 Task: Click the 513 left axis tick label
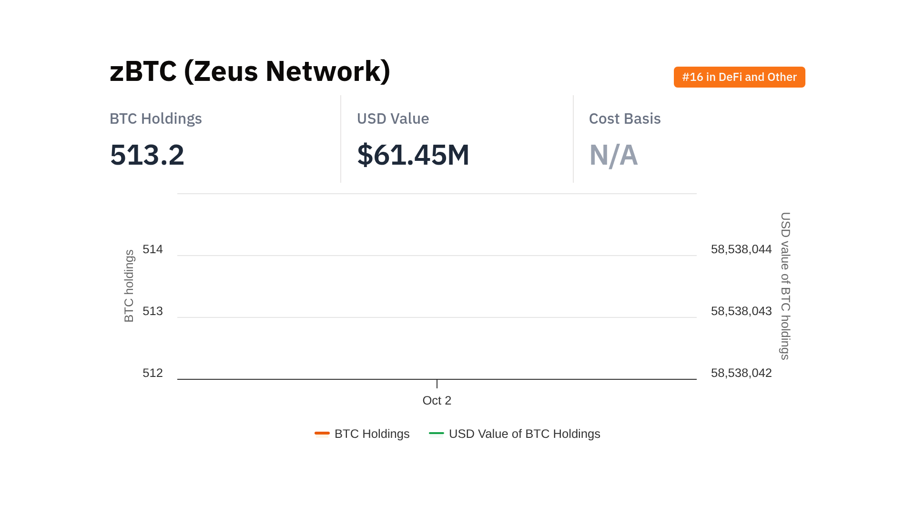click(x=152, y=311)
